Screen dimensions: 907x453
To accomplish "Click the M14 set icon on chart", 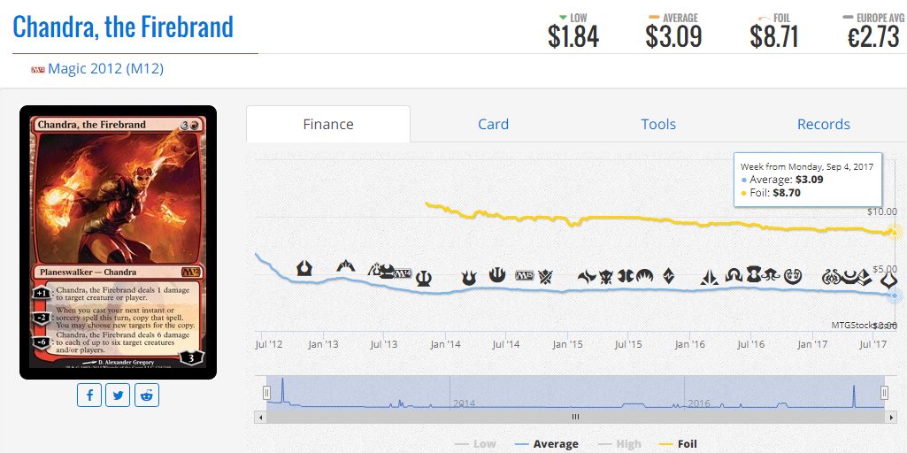I will click(404, 274).
